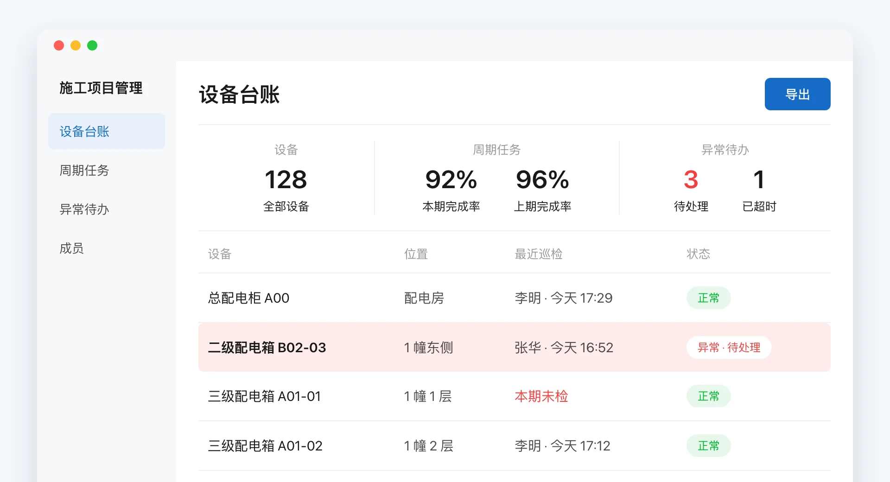Click the 92% 本期完成率 statistic
Viewport: 890px width, 482px height.
451,190
